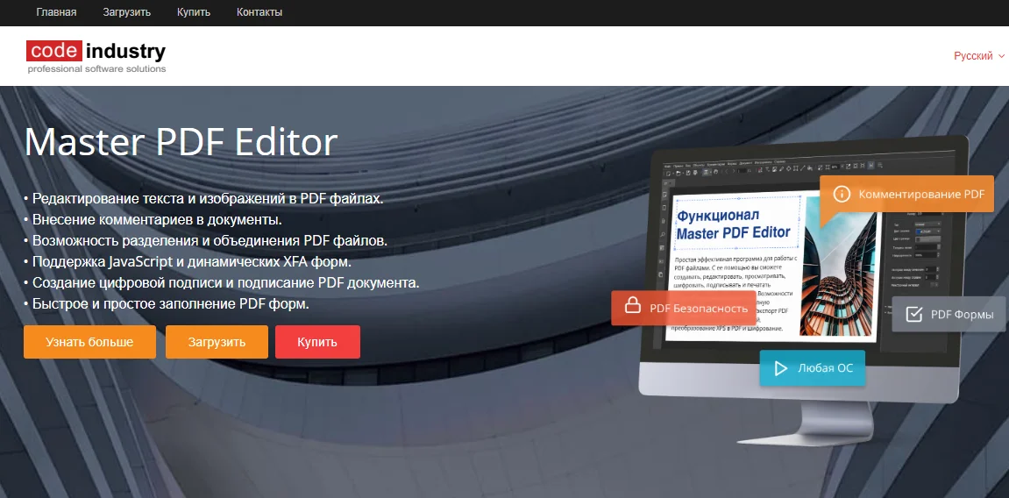Click the Master PDF Editor main heading

click(x=181, y=142)
